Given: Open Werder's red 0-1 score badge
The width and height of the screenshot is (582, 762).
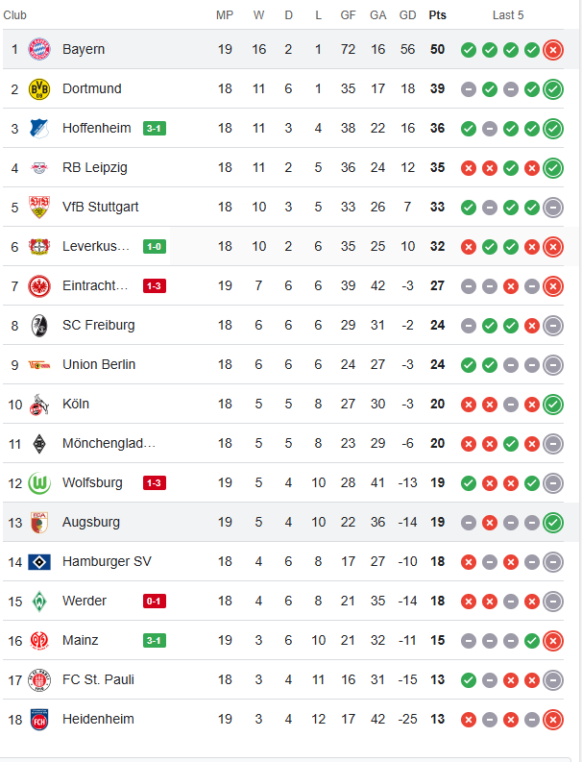Looking at the screenshot, I should (154, 601).
